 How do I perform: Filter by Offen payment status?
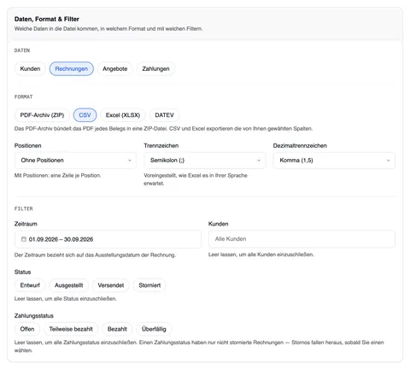(27, 329)
